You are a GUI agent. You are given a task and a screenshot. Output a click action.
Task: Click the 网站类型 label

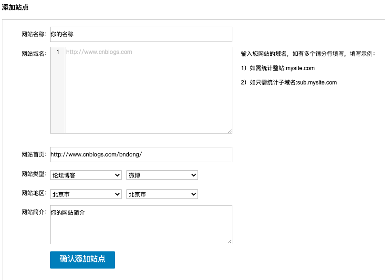(34, 174)
